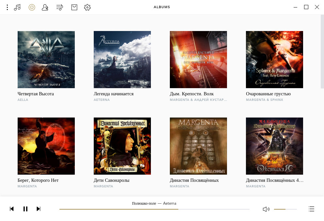Select the Albums disc icon
This screenshot has height=221, width=324.
pyautogui.click(x=32, y=8)
